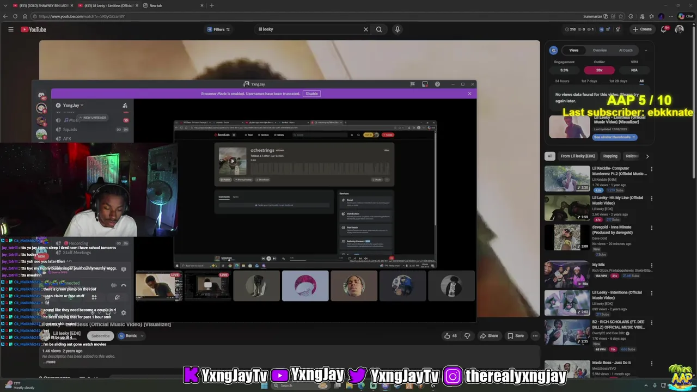Open options for Lil Leeky Hit My Line

point(651,198)
